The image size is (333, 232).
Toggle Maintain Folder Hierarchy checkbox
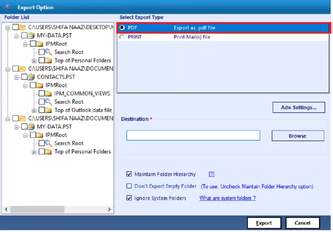[129, 174]
